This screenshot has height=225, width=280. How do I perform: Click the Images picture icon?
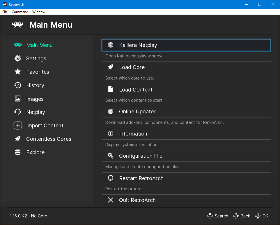tap(18, 99)
